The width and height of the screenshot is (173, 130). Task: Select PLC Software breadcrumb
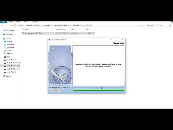[75, 25]
